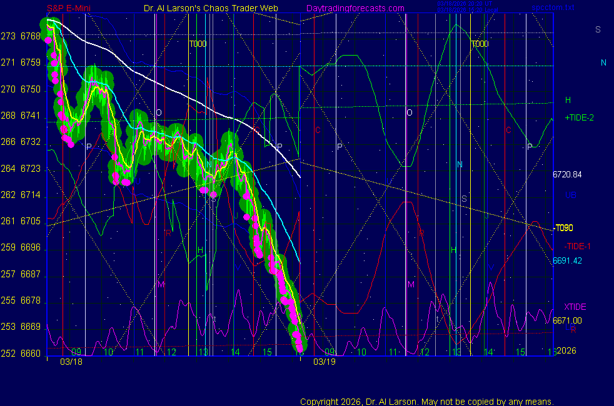The width and height of the screenshot is (614, 406).
Task: Click the 6671.00 yellow price readout
Action: pos(567,320)
